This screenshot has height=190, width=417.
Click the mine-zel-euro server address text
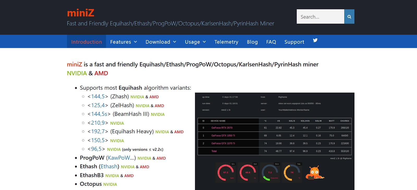[299, 104]
